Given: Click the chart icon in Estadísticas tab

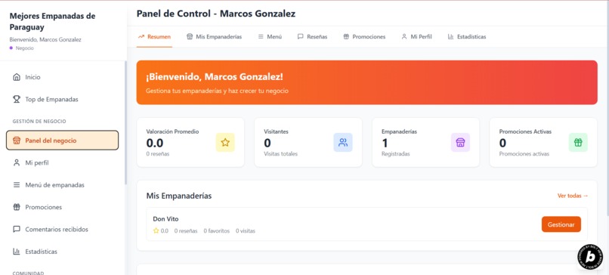Looking at the screenshot, I should click(450, 37).
